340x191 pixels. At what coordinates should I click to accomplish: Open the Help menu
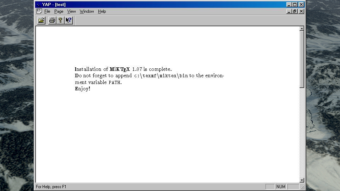102,11
